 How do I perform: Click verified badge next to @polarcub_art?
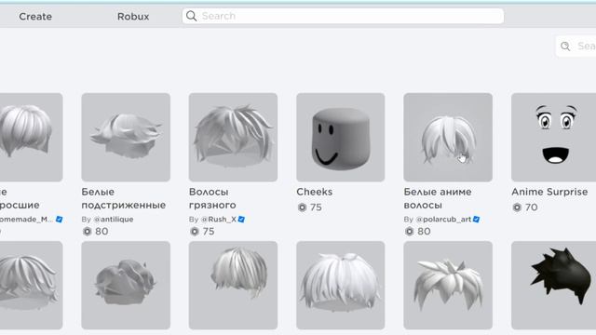pyautogui.click(x=476, y=220)
